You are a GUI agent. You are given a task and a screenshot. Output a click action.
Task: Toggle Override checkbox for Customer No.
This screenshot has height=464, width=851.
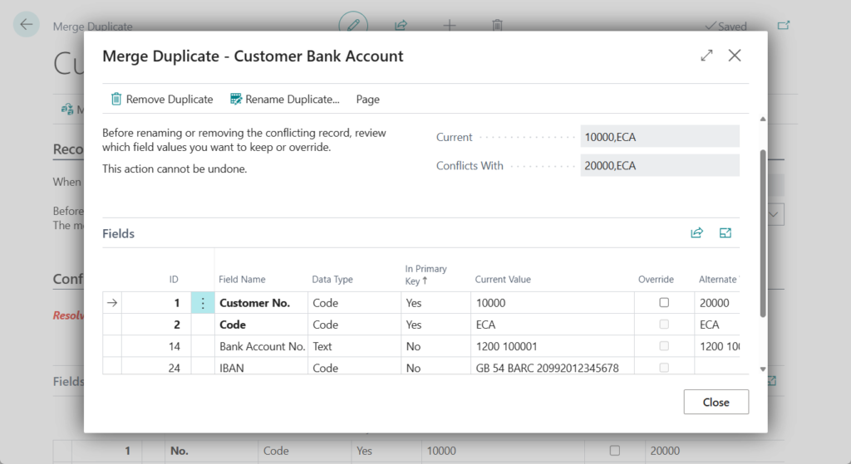[664, 303]
